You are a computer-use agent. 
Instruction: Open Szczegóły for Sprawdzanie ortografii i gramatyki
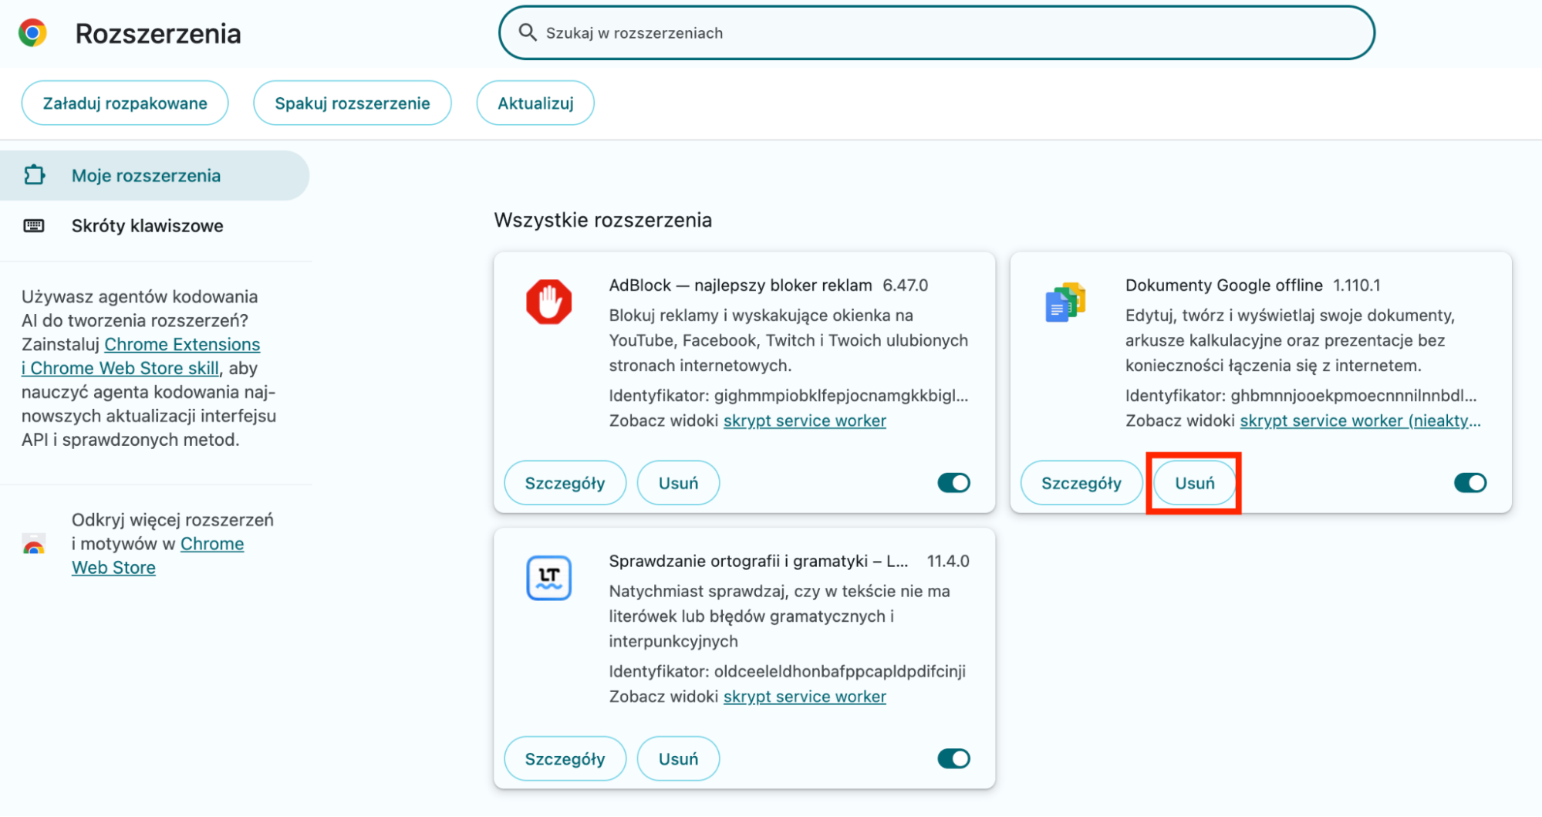tap(565, 759)
